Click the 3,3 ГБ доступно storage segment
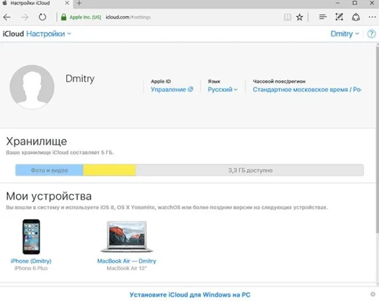Image resolution: width=379 pixels, height=301 pixels. tap(249, 170)
